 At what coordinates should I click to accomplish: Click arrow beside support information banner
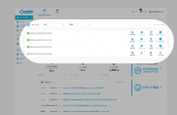coord(161,87)
